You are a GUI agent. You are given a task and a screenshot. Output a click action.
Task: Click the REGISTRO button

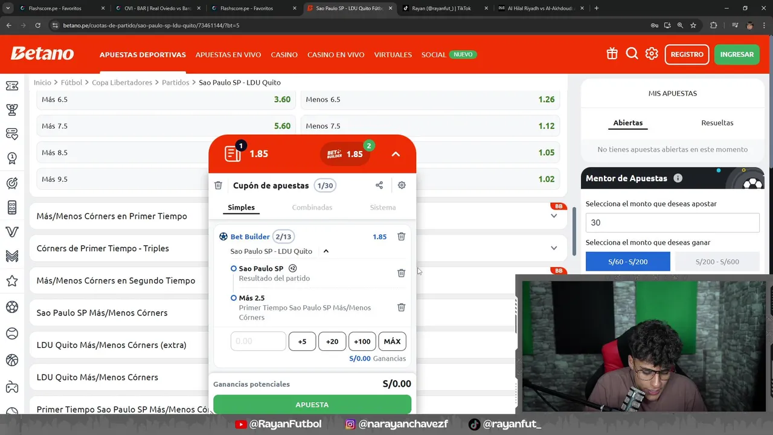687,54
